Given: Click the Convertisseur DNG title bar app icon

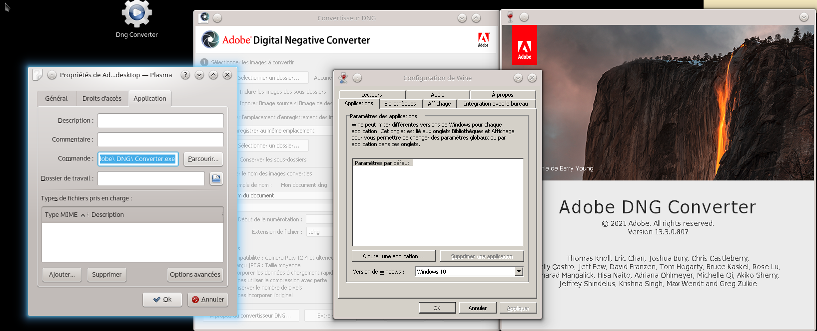Looking at the screenshot, I should 204,17.
